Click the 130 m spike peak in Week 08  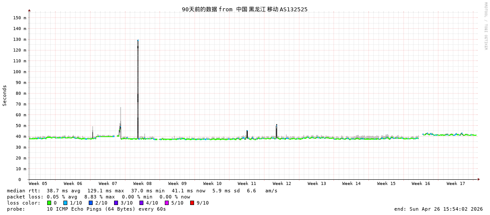[138, 40]
